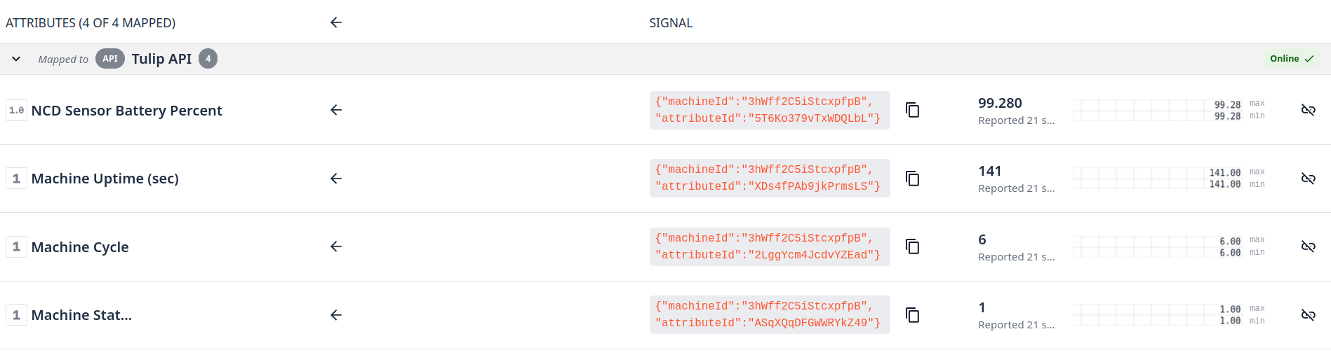Image resolution: width=1331 pixels, height=355 pixels.
Task: Click the arrow on Machine Cycle row
Action: pos(336,246)
